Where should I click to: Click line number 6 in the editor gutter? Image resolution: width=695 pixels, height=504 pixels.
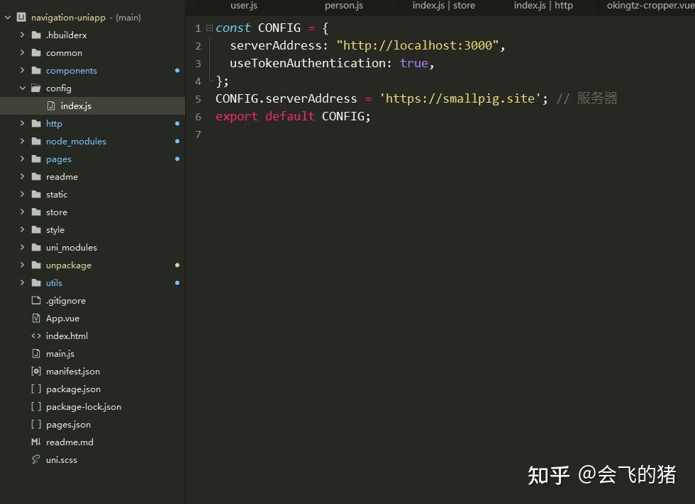pyautogui.click(x=198, y=116)
